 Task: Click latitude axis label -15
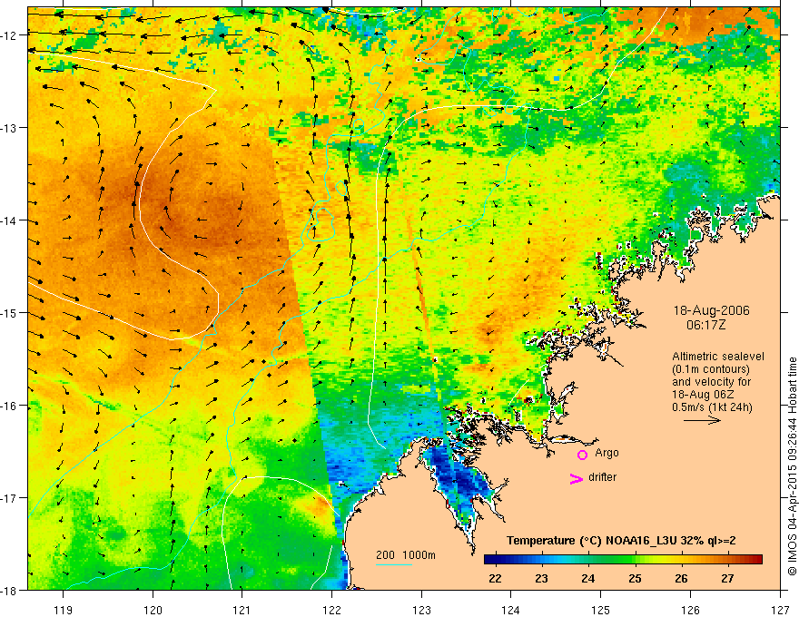(10, 312)
